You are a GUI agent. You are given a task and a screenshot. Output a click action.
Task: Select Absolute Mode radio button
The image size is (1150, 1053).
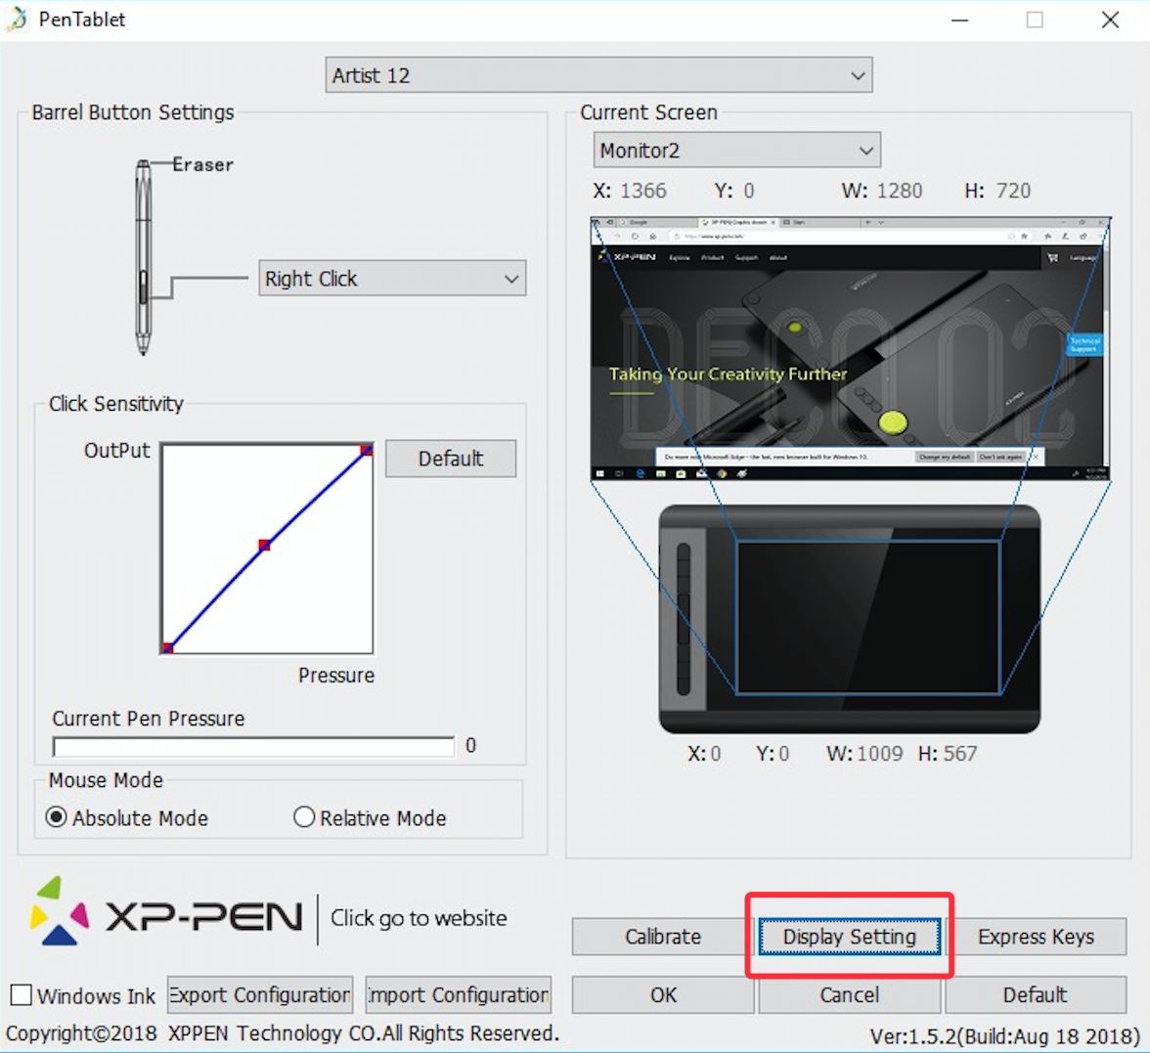pyautogui.click(x=58, y=817)
